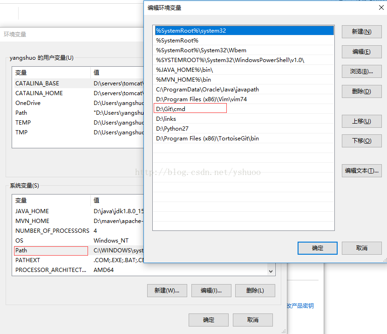Select the %SystemRoot%\system32 entry
The image size is (387, 334).
click(244, 31)
